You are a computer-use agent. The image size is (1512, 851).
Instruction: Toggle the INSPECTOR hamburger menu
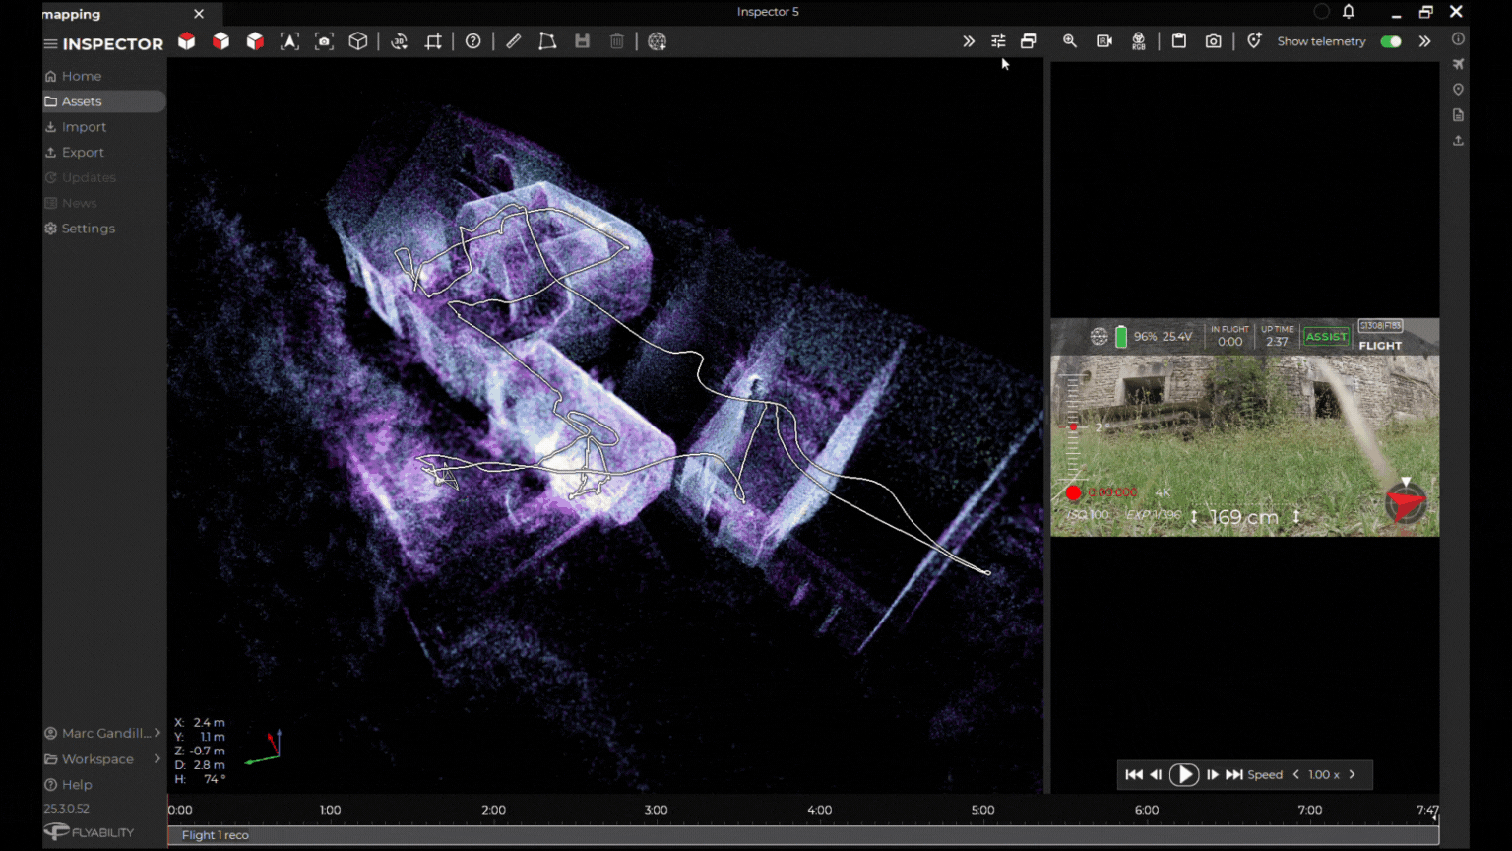[50, 44]
